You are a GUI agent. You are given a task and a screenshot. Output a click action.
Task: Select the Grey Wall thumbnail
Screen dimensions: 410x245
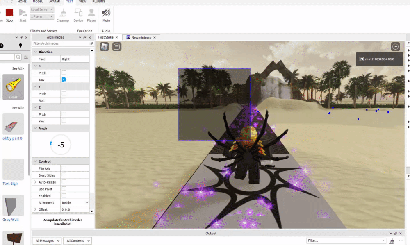pyautogui.click(x=13, y=205)
